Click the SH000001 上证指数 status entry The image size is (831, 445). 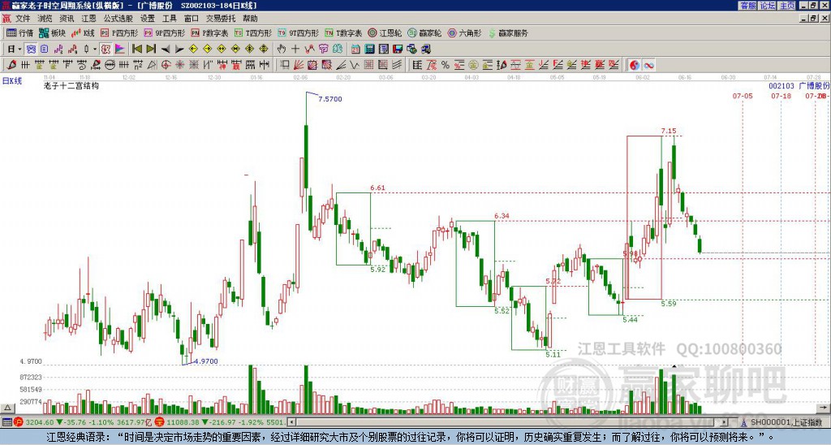(786, 422)
